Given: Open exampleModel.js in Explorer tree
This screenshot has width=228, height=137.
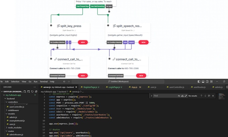Looking at the screenshot, I should (x=17, y=121).
